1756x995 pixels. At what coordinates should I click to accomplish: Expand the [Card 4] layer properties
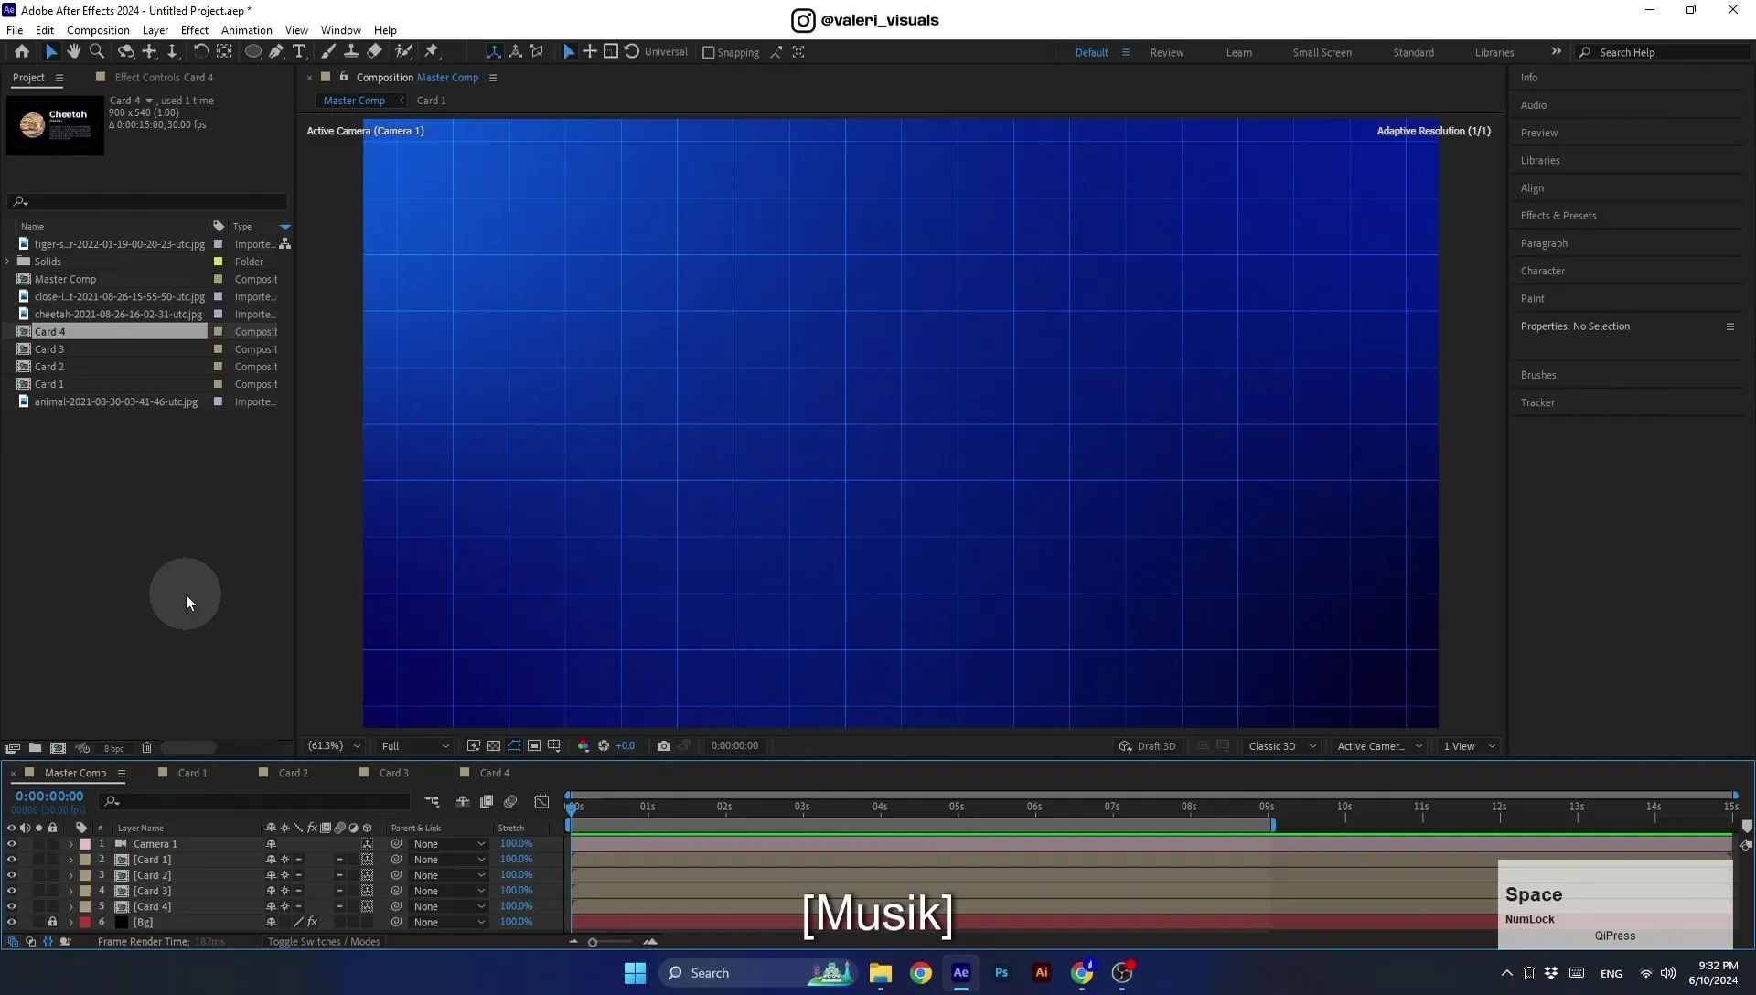click(x=70, y=906)
